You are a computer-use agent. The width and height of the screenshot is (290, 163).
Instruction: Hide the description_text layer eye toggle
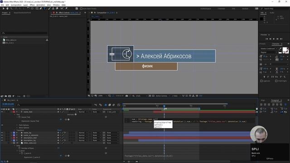click(x=2, y=138)
